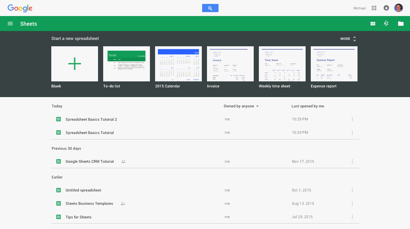Open the navigation hamburger menu
Viewport: 410px width, 229px height.
coord(10,23)
